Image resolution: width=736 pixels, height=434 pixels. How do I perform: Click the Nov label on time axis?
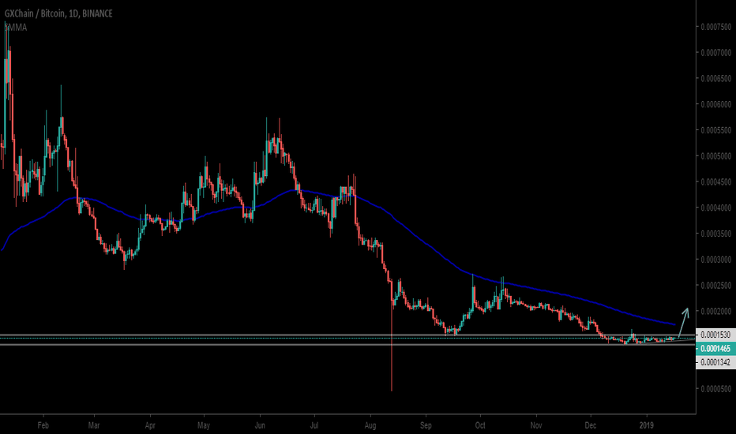tap(536, 425)
